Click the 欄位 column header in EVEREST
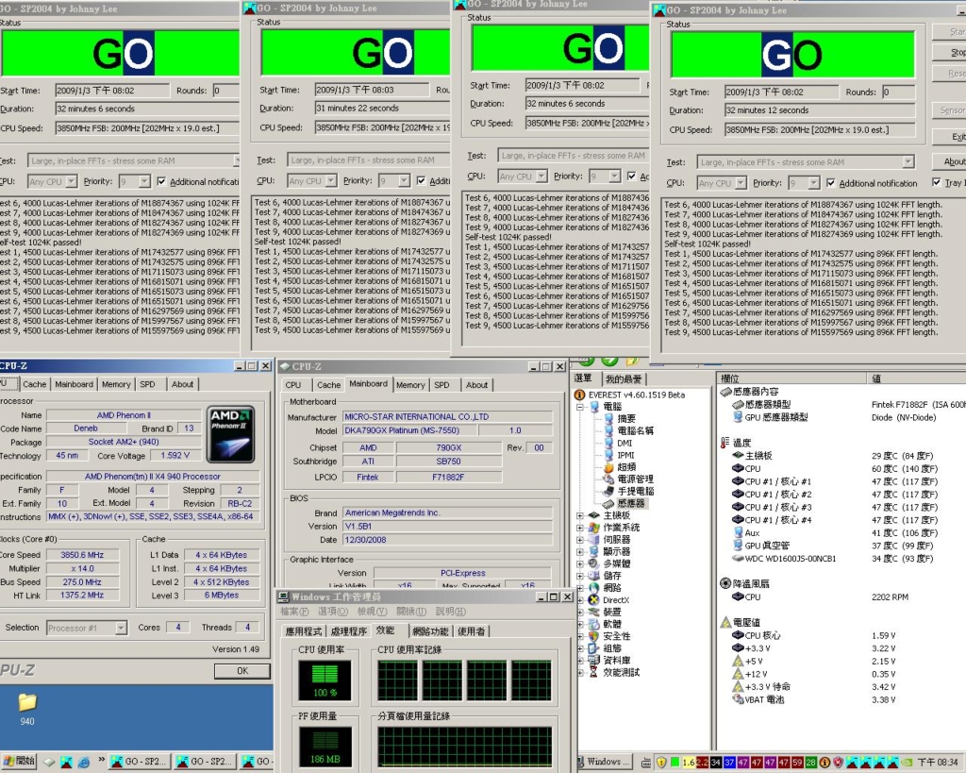 pyautogui.click(x=791, y=378)
